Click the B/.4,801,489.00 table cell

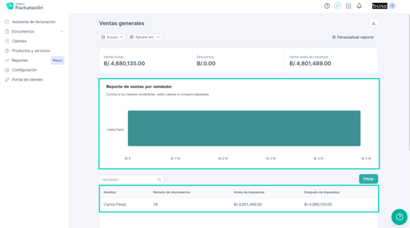pos(248,205)
